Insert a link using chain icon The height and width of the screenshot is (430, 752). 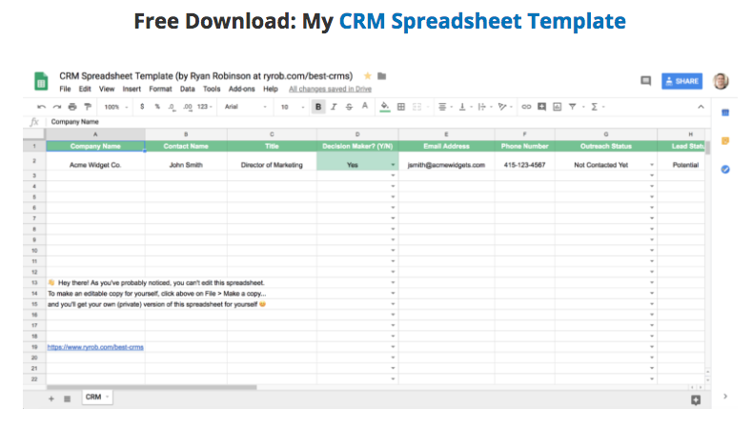tap(527, 107)
